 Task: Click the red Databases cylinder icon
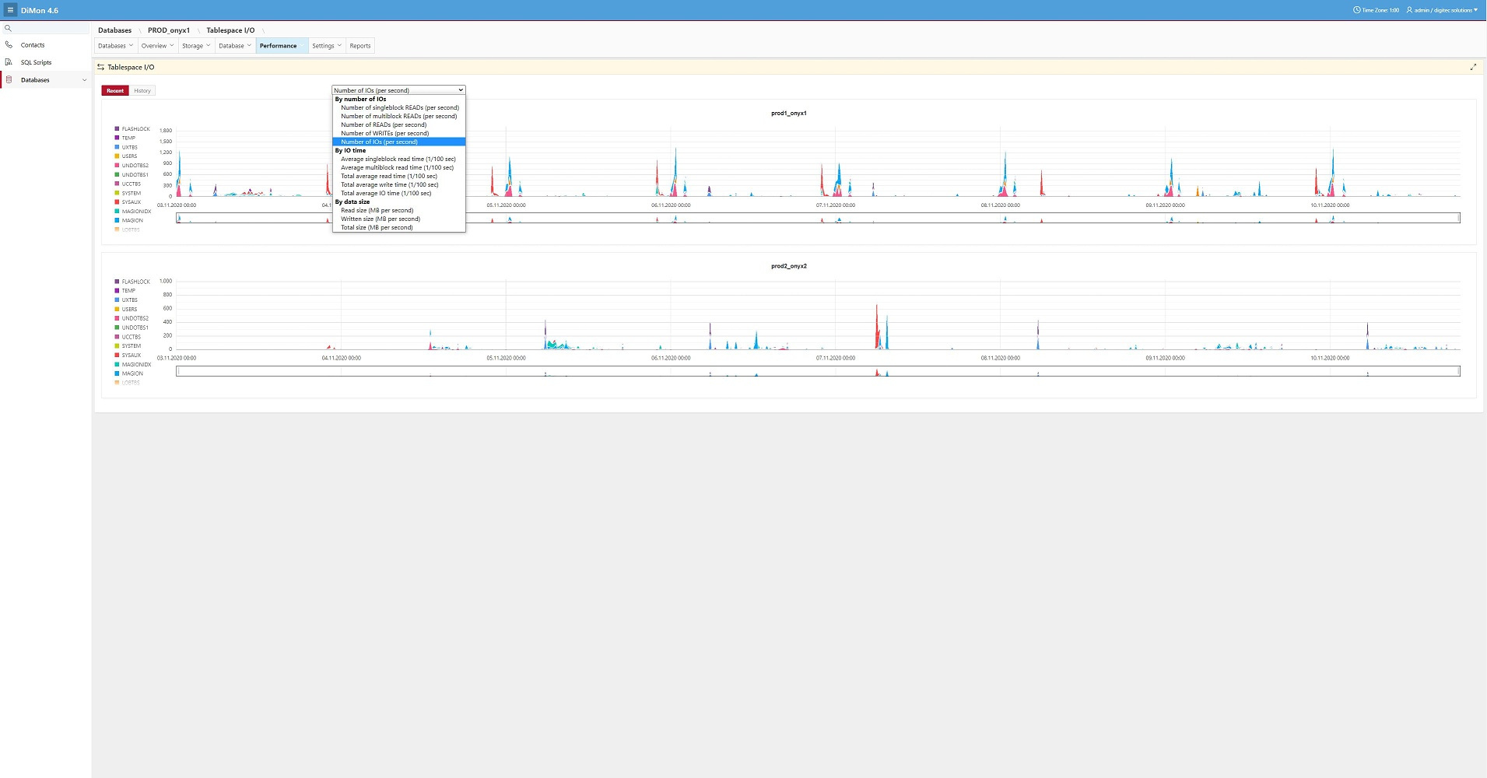click(9, 80)
